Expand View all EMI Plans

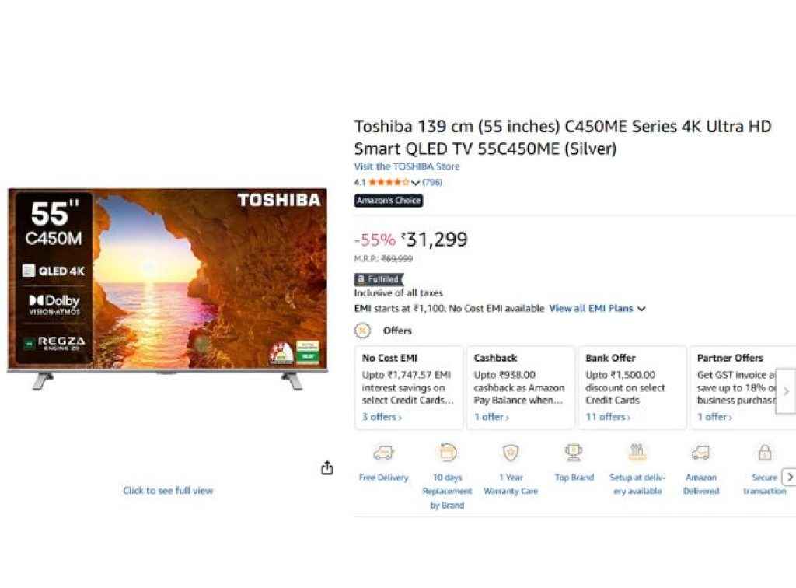click(592, 308)
